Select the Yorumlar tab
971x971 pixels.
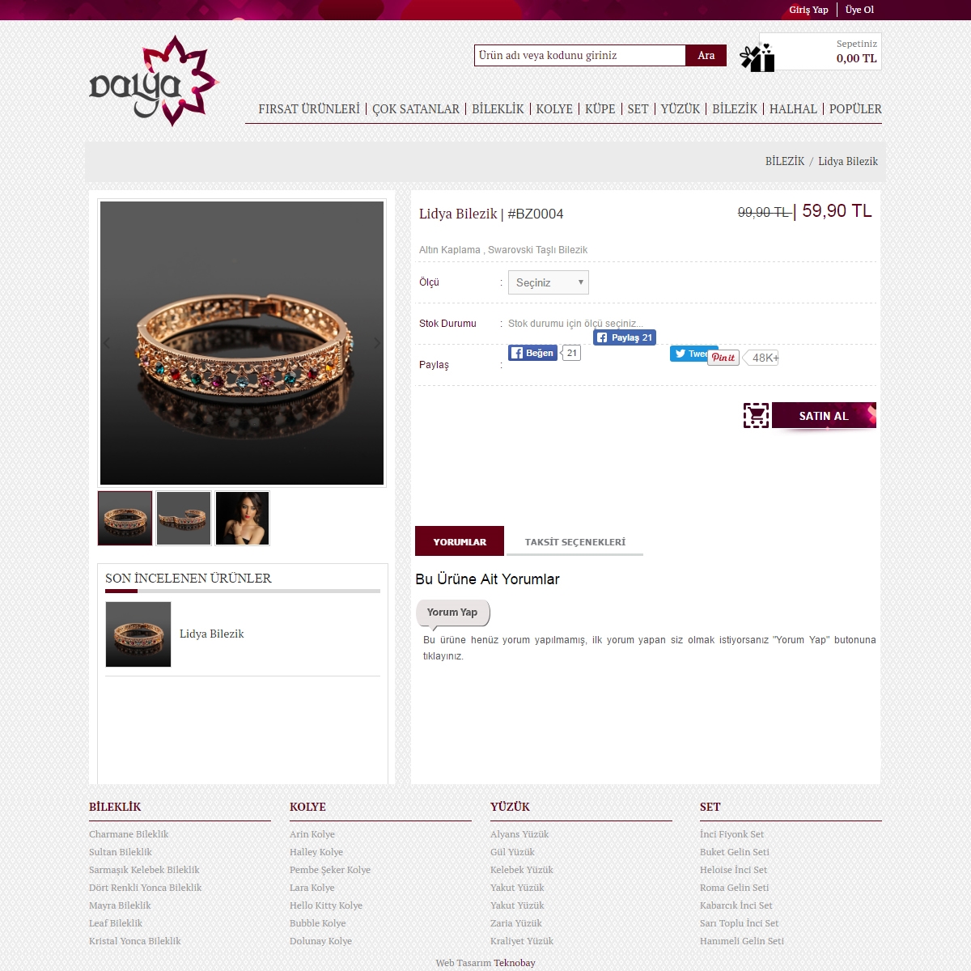(x=460, y=541)
